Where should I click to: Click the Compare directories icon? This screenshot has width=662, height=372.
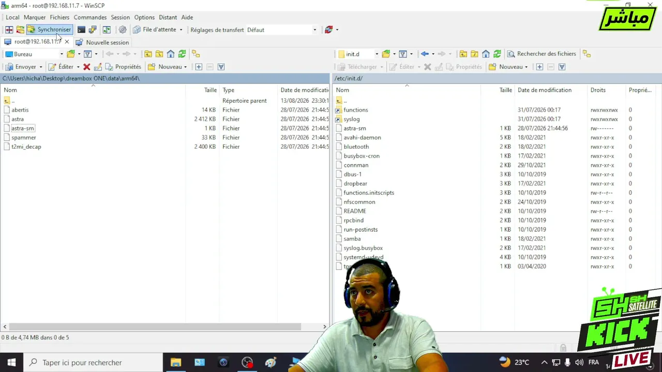[9, 29]
